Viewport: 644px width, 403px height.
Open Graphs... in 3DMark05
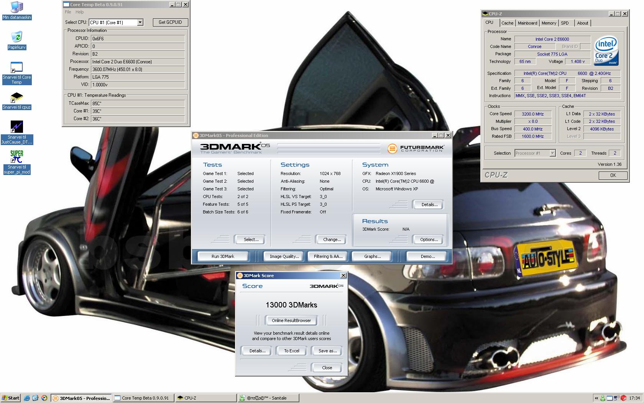pyautogui.click(x=372, y=256)
